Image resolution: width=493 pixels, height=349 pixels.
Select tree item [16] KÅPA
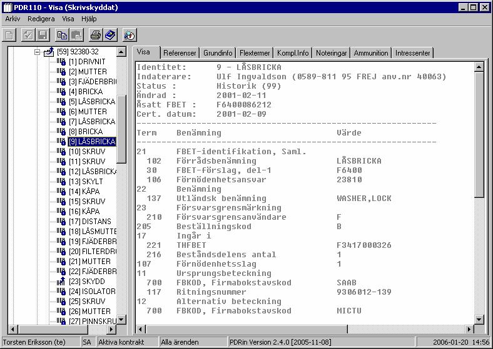tap(84, 212)
